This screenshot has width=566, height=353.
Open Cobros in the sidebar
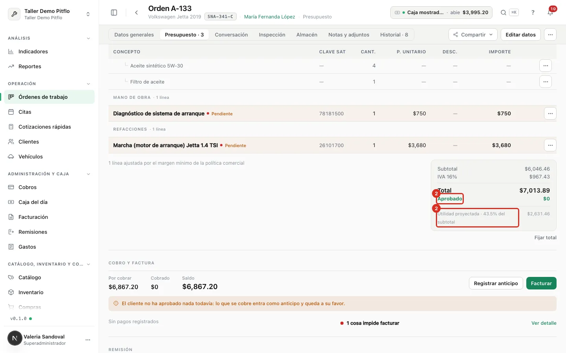click(x=49, y=187)
